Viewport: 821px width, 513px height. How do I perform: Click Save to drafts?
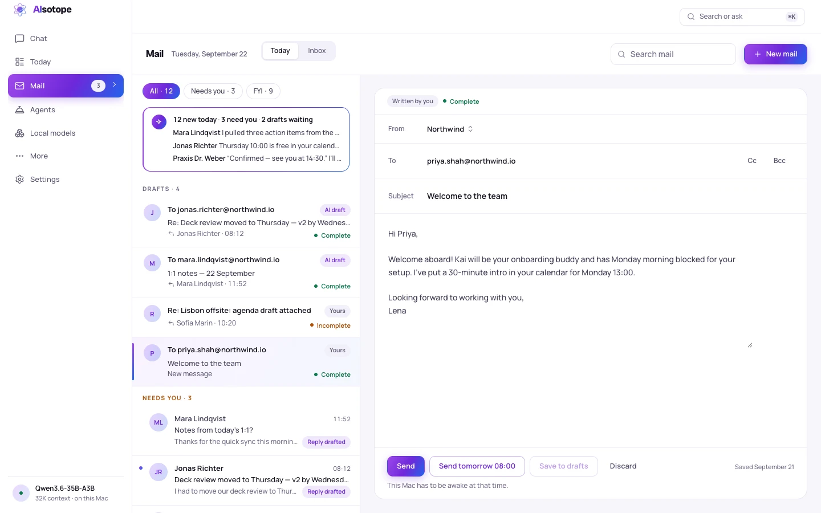[x=564, y=466]
